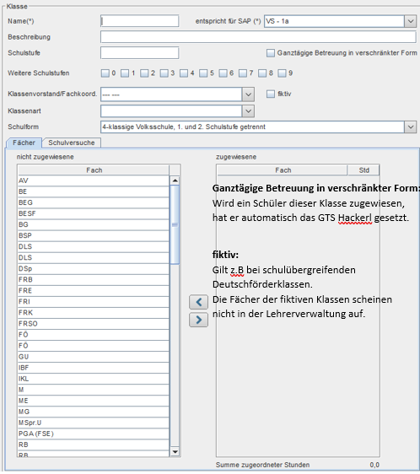Select the Fächer tab
The image size is (420, 474).
[x=24, y=143]
